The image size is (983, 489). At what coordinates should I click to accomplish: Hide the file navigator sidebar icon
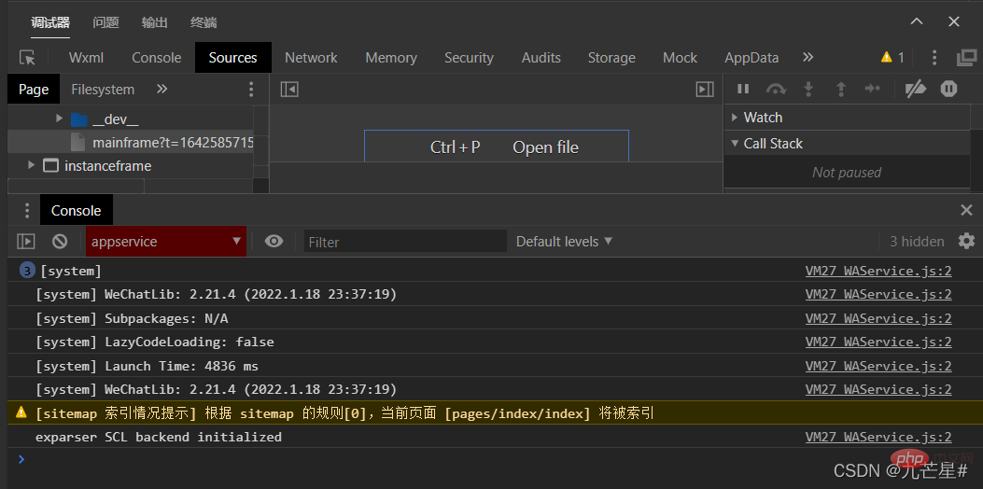point(289,89)
